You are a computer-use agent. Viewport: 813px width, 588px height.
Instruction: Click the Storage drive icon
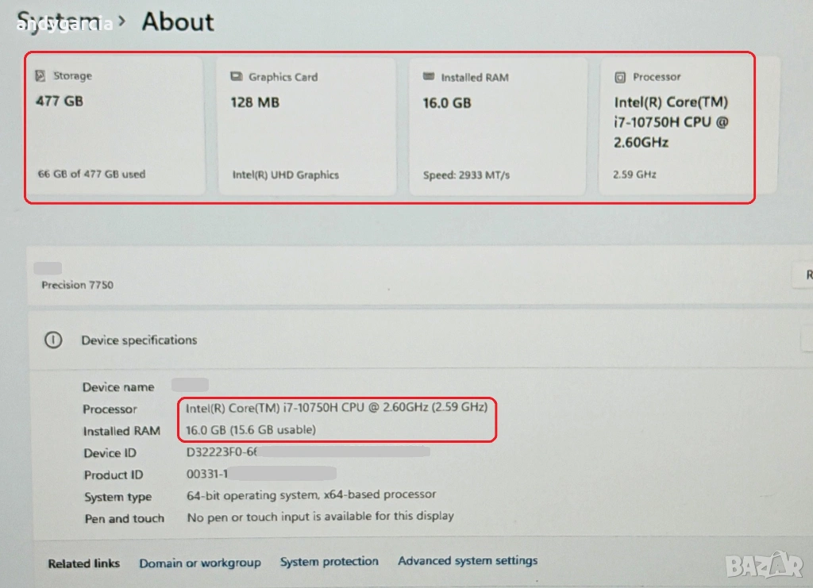pyautogui.click(x=40, y=76)
